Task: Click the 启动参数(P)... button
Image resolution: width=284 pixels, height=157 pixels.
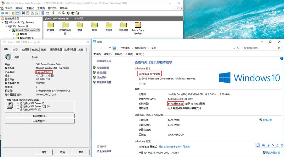Action: [x=40, y=116]
